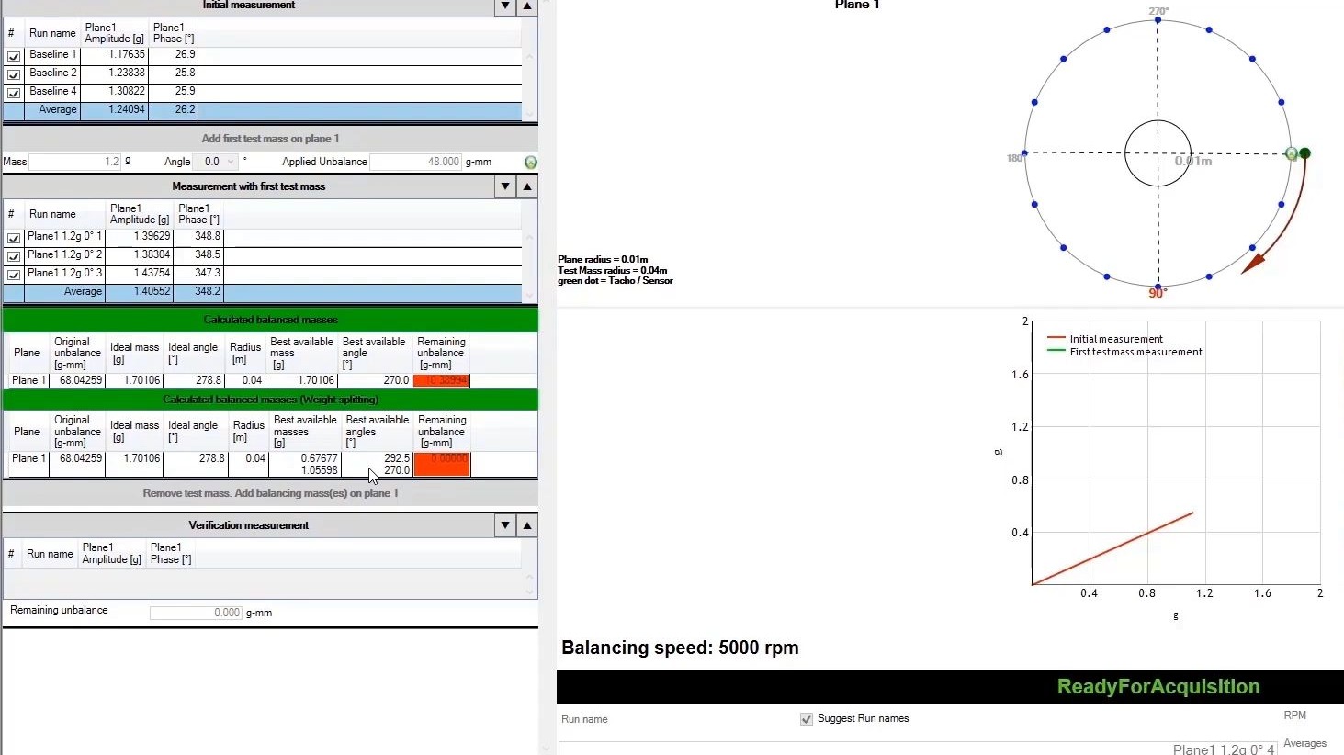The image size is (1344, 755).
Task: Select the Plane1 1.2g 0° 3 run name
Action: click(64, 274)
